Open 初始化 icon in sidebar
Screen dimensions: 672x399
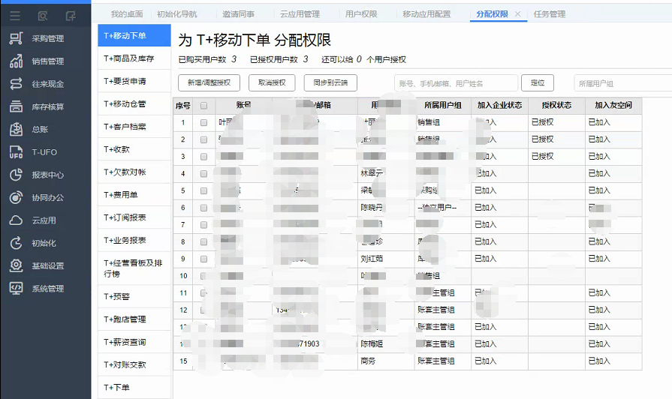(16, 243)
